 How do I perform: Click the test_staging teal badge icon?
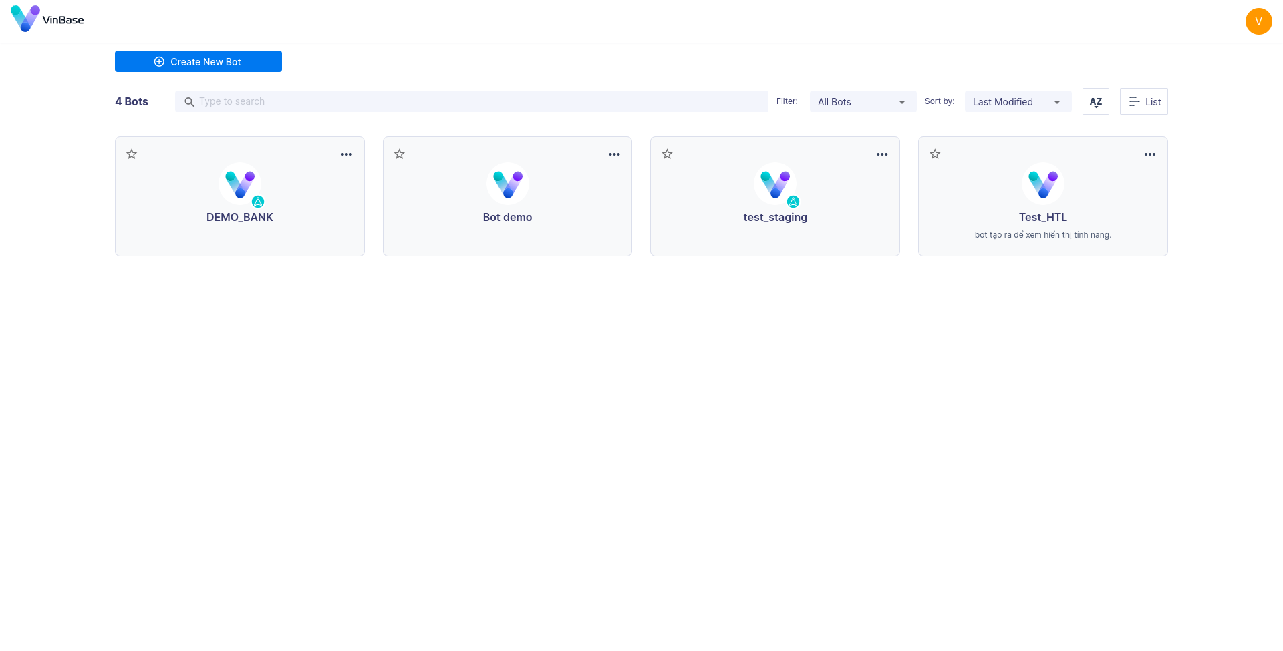pyautogui.click(x=793, y=202)
